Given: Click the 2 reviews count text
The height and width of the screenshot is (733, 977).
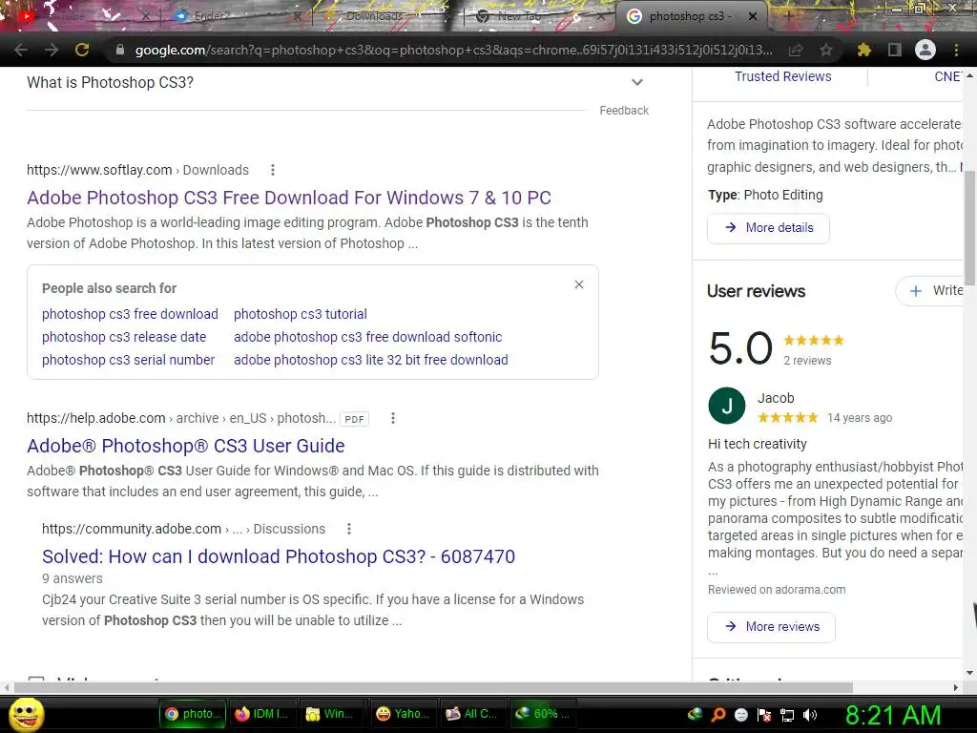Looking at the screenshot, I should point(807,360).
